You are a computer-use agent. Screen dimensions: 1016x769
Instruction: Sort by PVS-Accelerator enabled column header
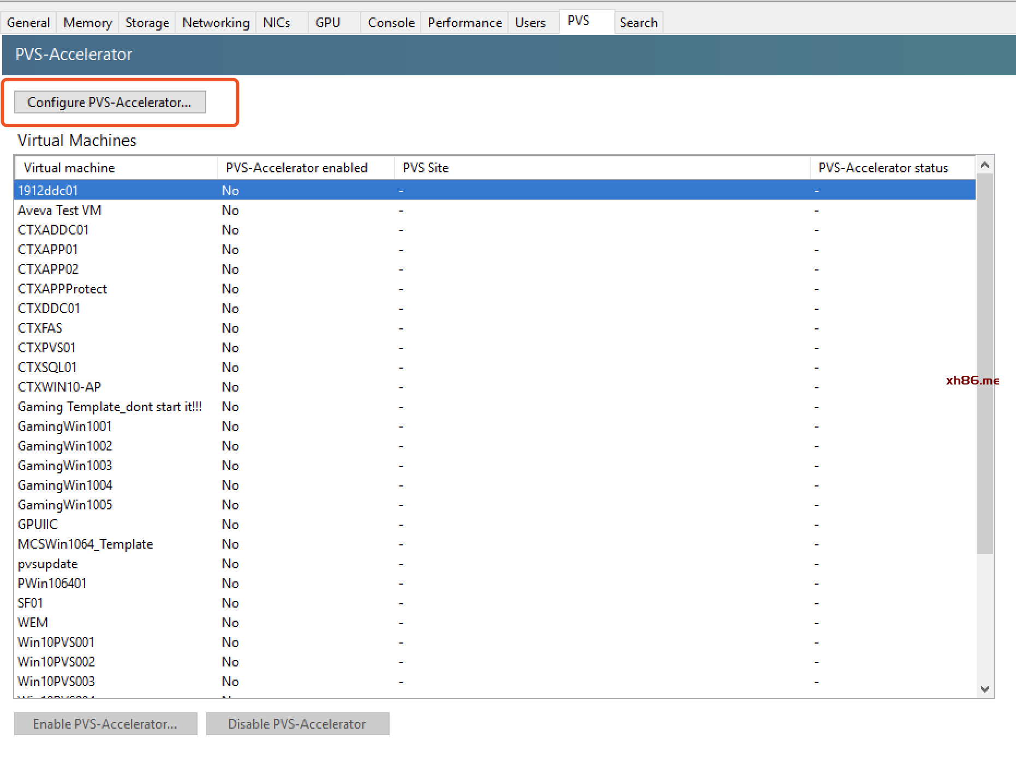click(x=296, y=168)
